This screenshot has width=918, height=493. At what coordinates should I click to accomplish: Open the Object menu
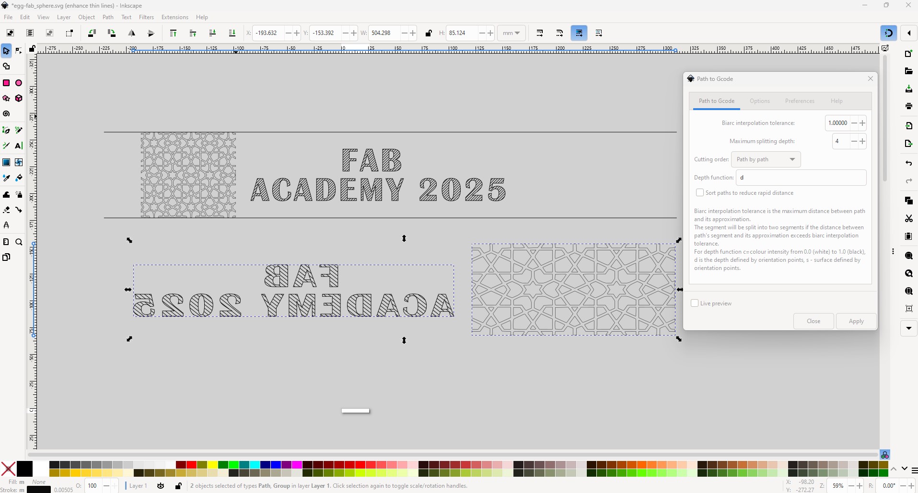click(86, 17)
